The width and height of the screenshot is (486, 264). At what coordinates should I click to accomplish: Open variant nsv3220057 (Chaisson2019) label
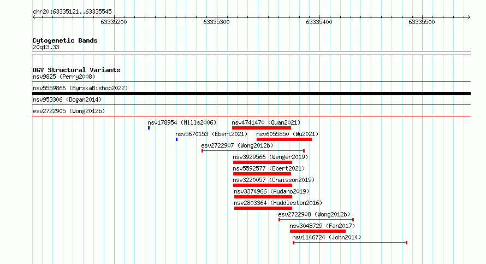point(274,180)
